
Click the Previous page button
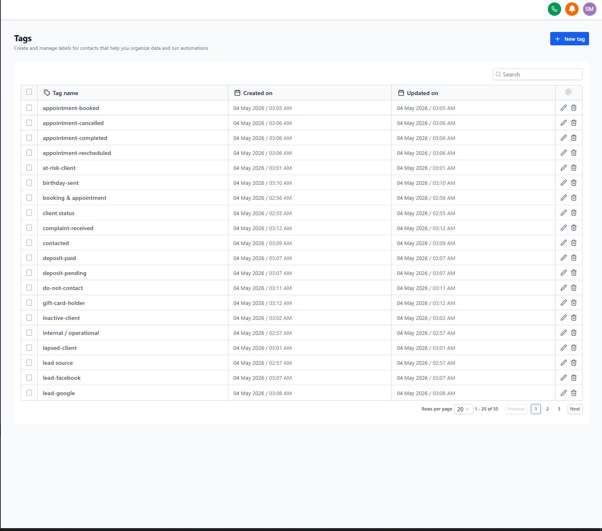pyautogui.click(x=516, y=409)
